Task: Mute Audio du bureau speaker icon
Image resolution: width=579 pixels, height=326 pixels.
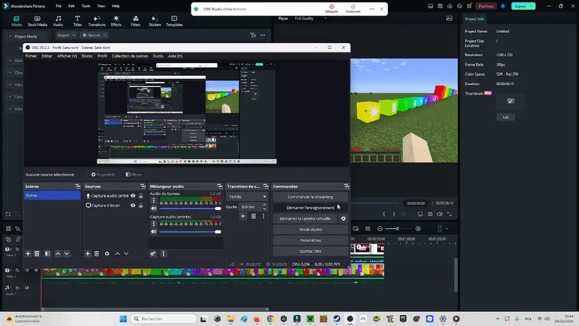Action: point(154,209)
